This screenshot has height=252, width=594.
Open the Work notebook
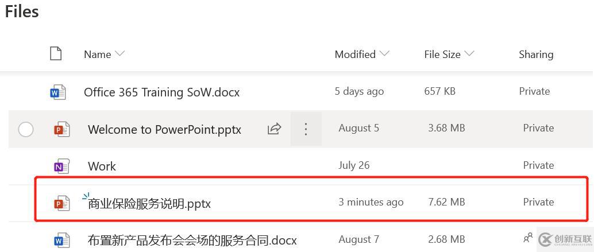[x=102, y=166]
